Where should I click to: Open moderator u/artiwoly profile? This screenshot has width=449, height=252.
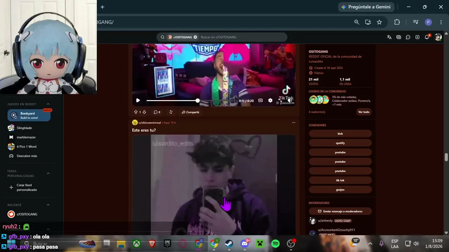325,221
